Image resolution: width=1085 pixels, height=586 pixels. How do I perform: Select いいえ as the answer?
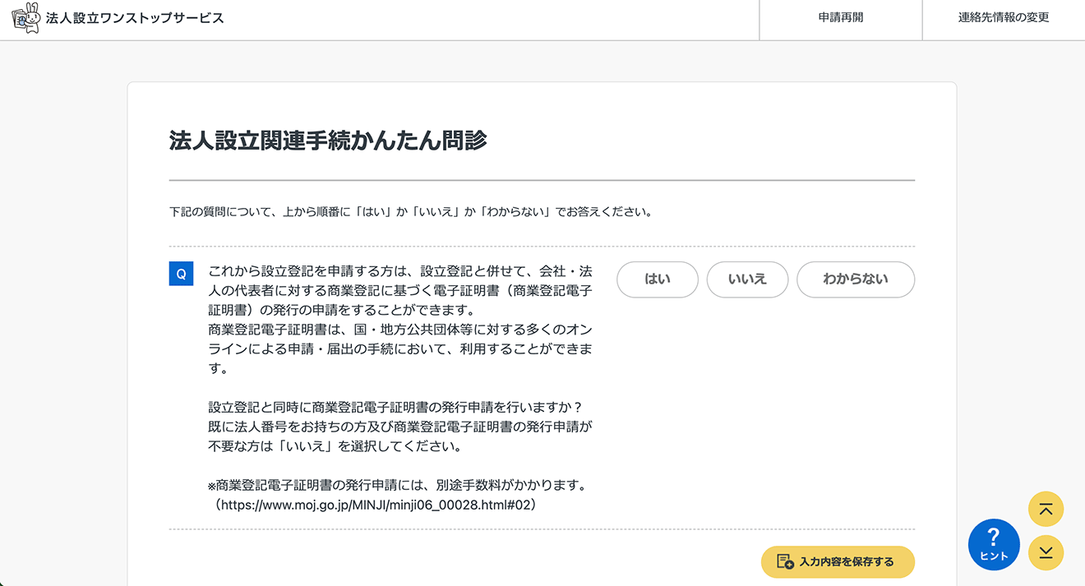click(x=747, y=279)
